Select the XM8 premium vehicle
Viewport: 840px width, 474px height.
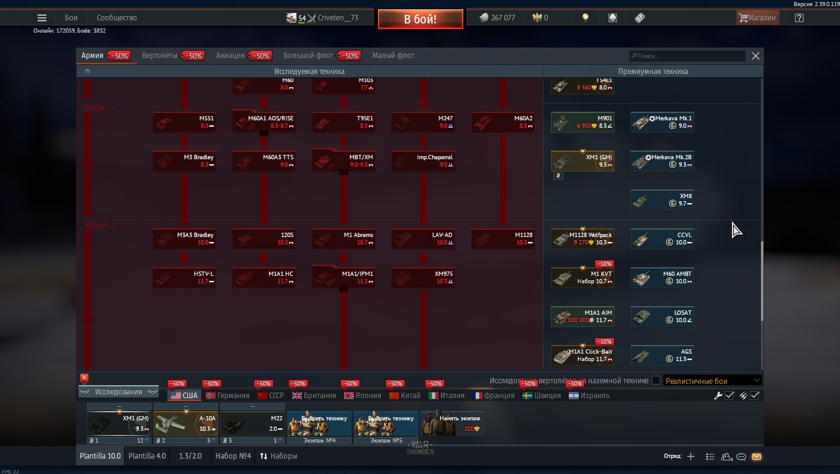pos(662,200)
